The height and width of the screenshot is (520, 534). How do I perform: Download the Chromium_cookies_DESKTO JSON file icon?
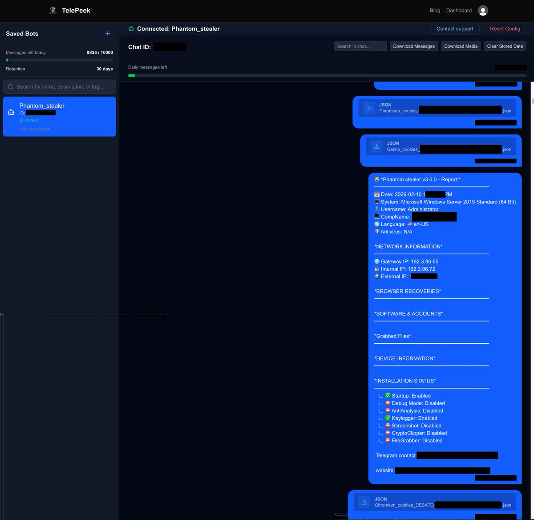point(364,502)
